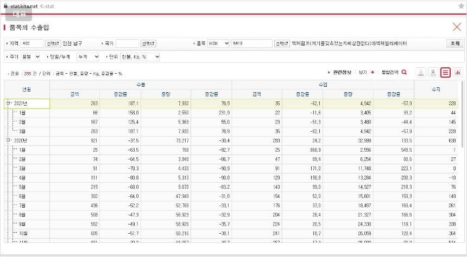Collapse the 2020년 tree row

pyautogui.click(x=8, y=140)
